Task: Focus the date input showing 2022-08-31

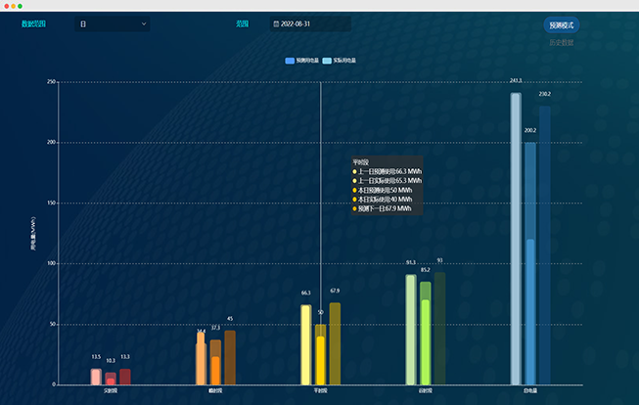Action: pos(313,23)
